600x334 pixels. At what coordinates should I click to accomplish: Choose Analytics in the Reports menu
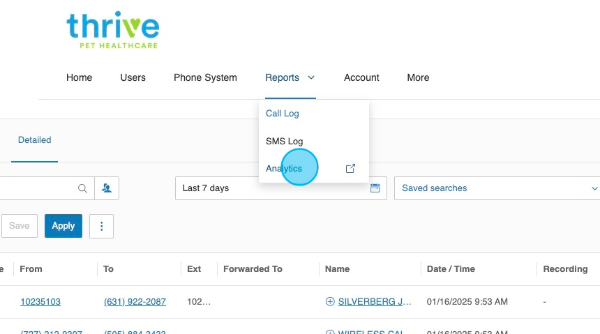click(x=284, y=169)
